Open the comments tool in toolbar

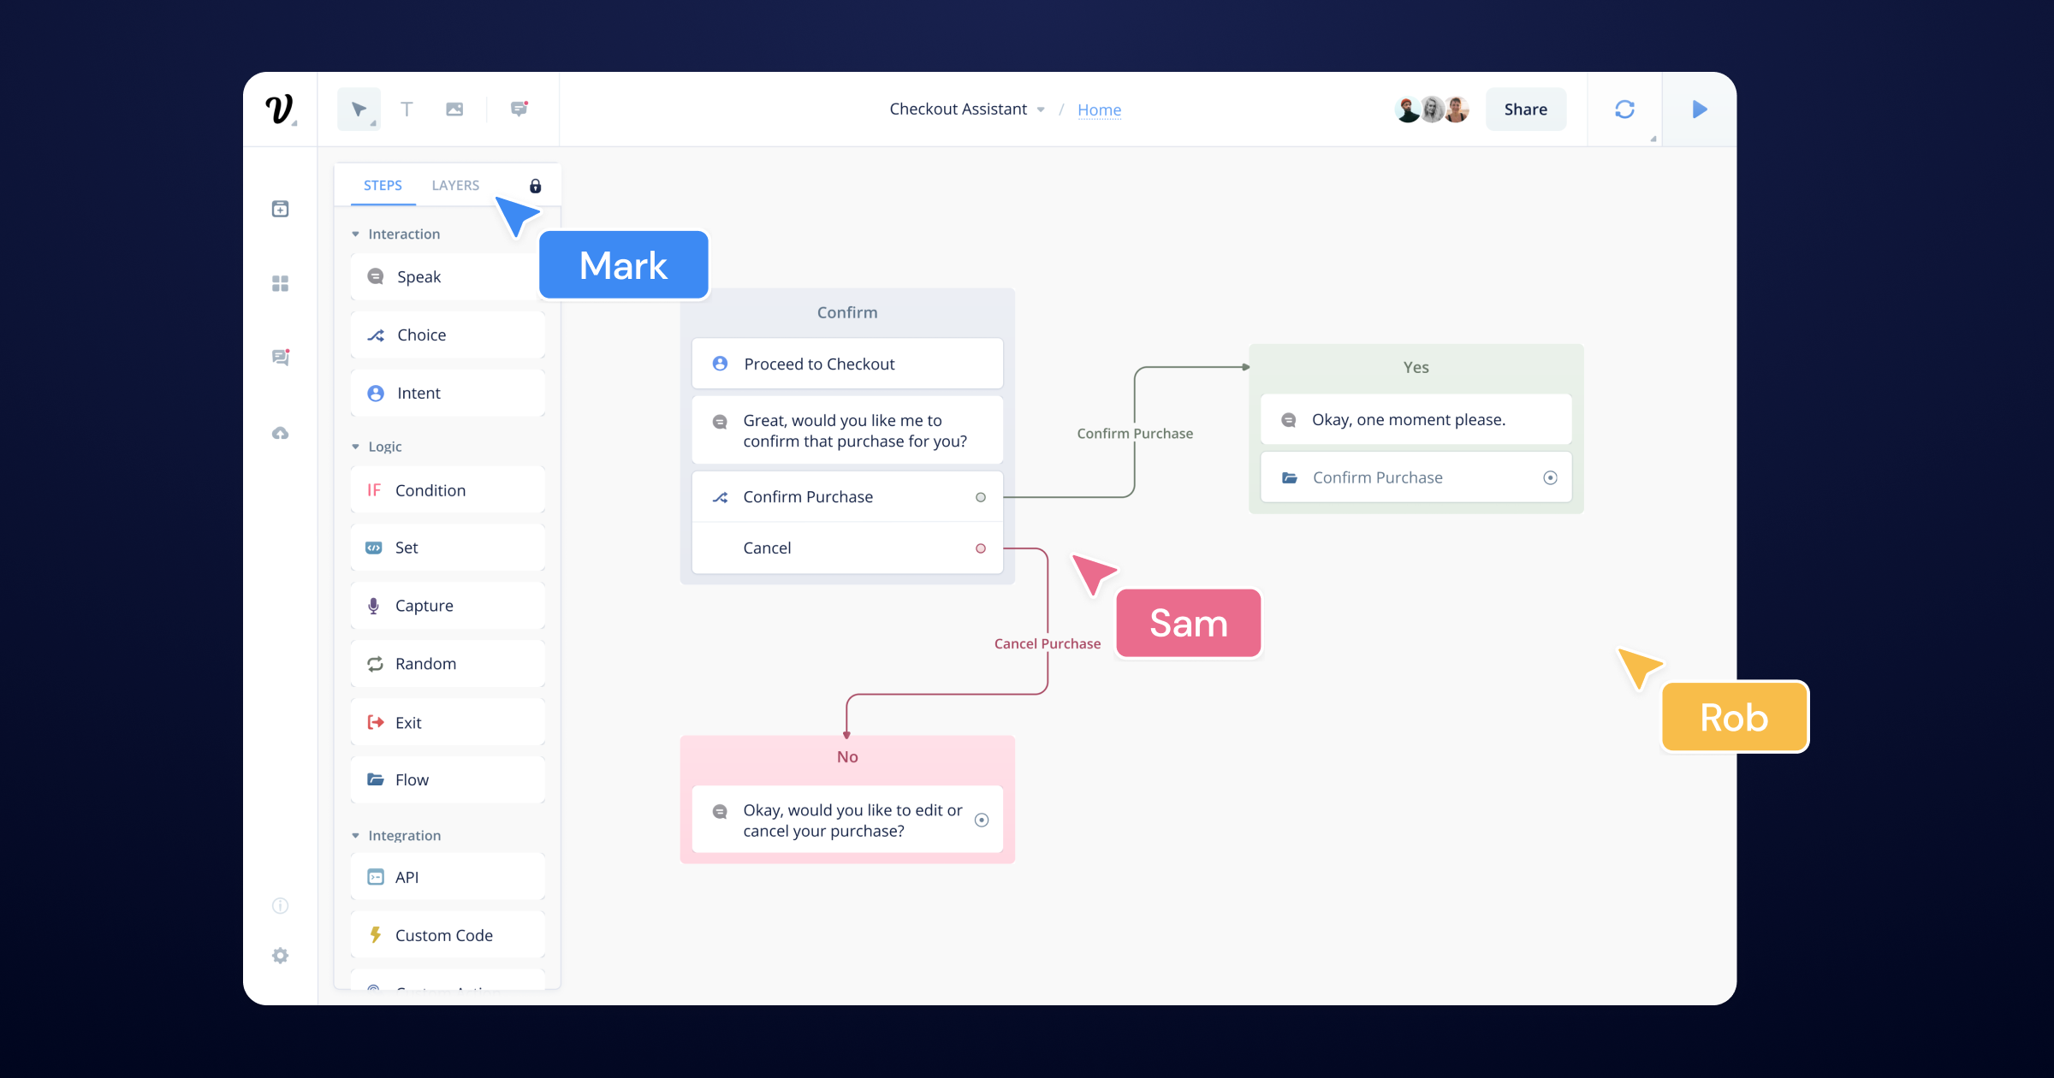(x=519, y=109)
